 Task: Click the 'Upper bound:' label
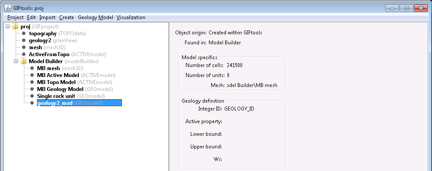pos(206,147)
